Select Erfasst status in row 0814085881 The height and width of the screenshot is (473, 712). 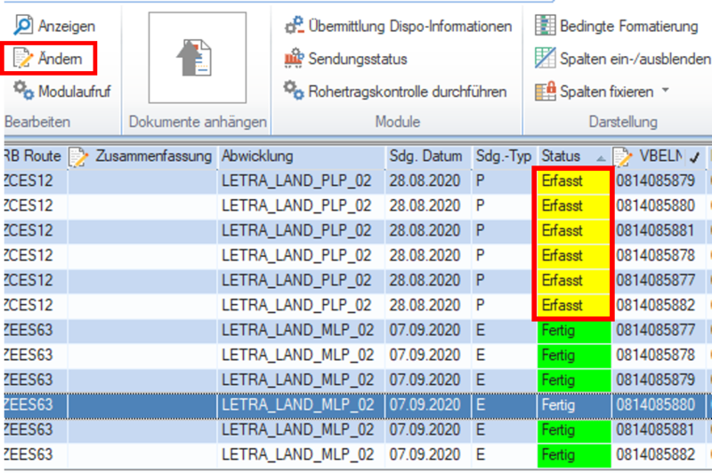573,231
